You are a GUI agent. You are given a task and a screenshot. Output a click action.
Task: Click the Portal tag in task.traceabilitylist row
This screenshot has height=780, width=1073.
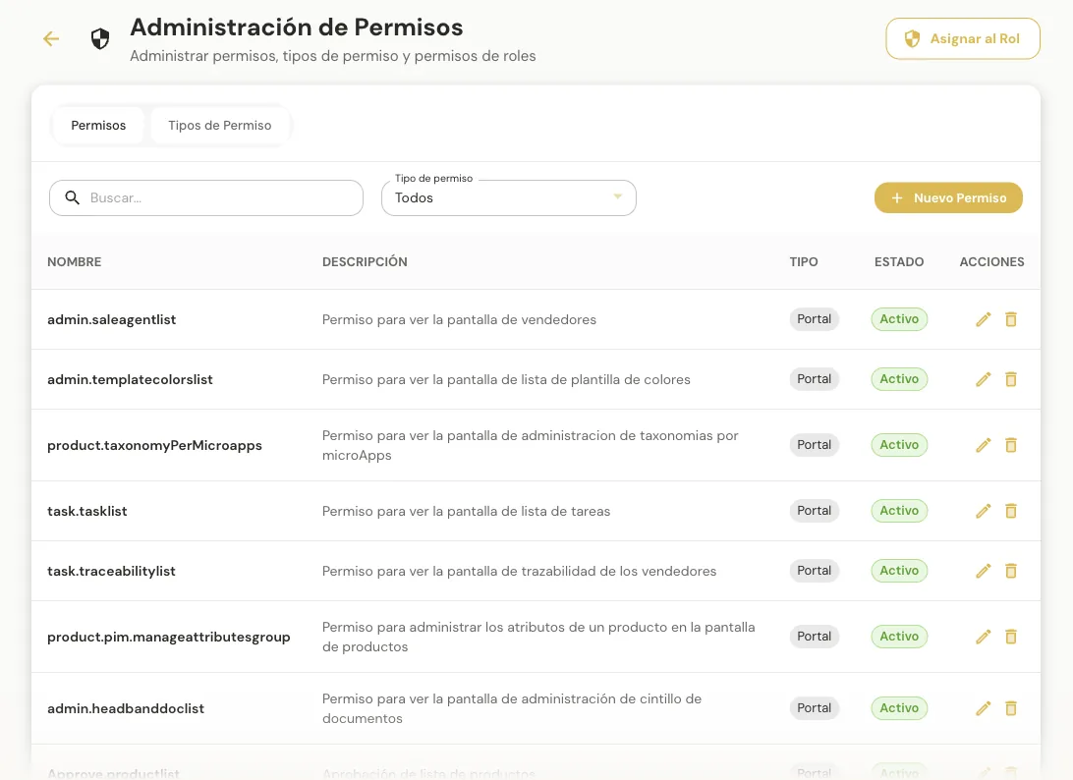pyautogui.click(x=815, y=570)
